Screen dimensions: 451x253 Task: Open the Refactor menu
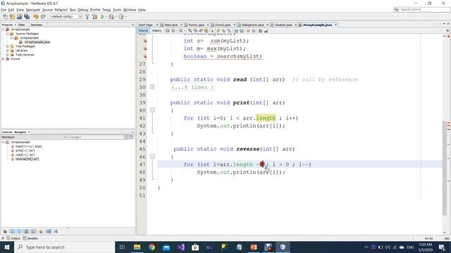pyautogui.click(x=61, y=10)
